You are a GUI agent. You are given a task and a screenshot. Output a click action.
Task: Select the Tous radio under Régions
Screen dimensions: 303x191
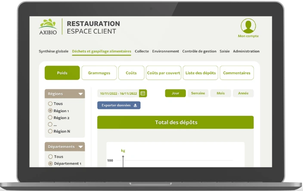[x=50, y=104]
